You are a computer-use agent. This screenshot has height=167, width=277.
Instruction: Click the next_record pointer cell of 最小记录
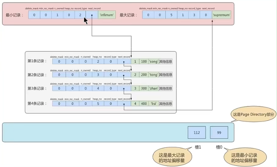pyautogui.click(x=92, y=15)
